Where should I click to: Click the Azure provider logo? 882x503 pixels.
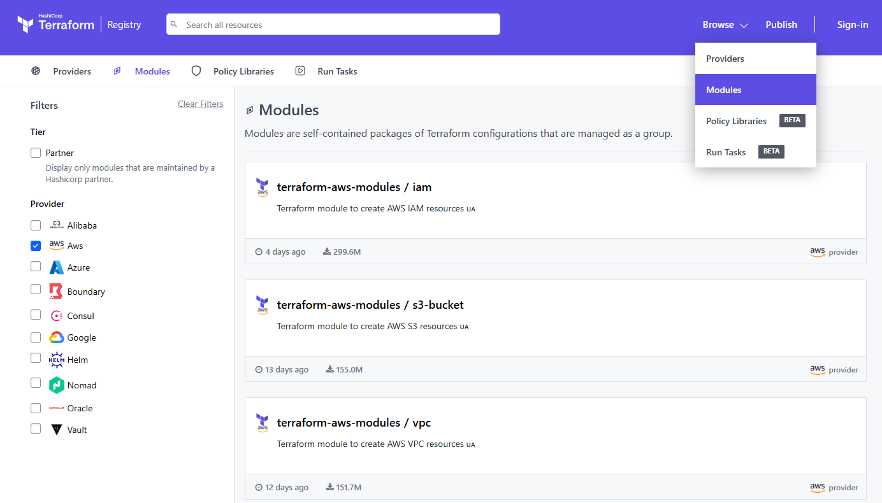click(57, 267)
